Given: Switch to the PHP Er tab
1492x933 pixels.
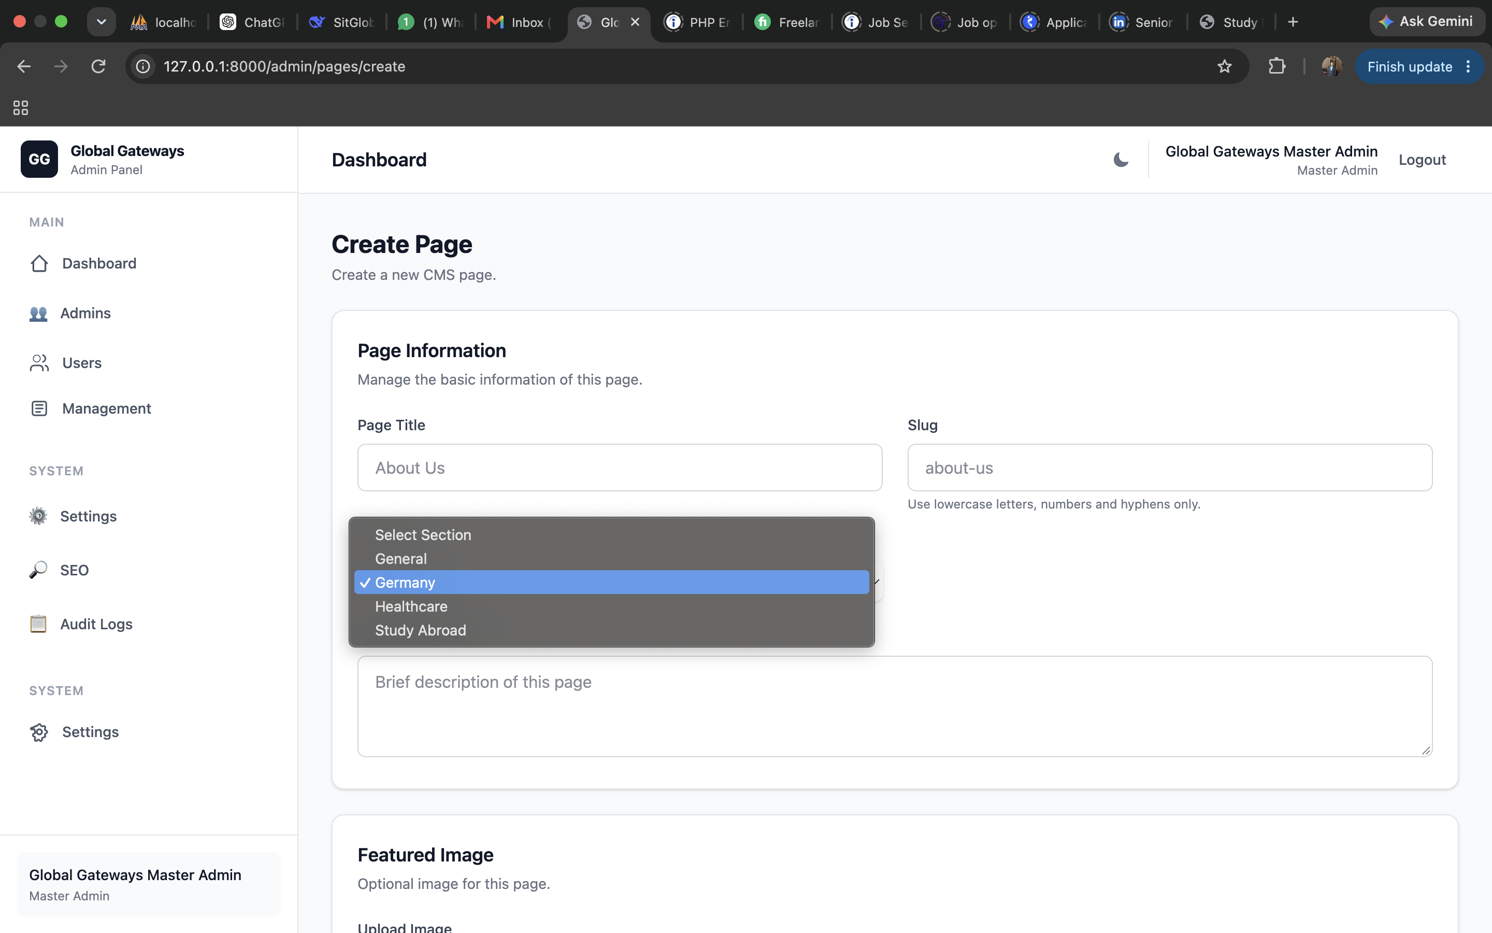Looking at the screenshot, I should click(698, 22).
